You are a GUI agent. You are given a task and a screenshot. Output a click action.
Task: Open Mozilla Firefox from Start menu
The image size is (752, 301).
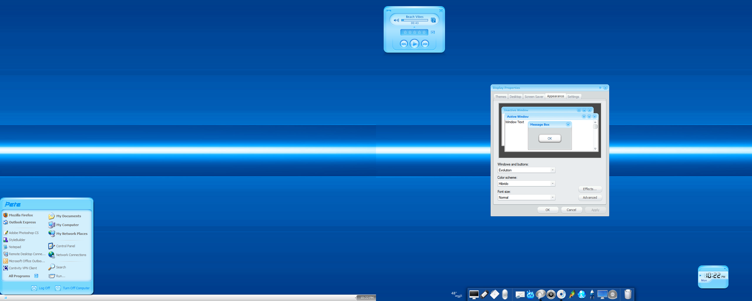(18, 215)
